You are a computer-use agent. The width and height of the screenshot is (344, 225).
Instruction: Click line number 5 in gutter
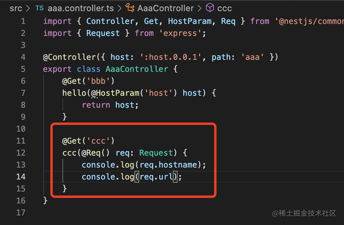23,69
